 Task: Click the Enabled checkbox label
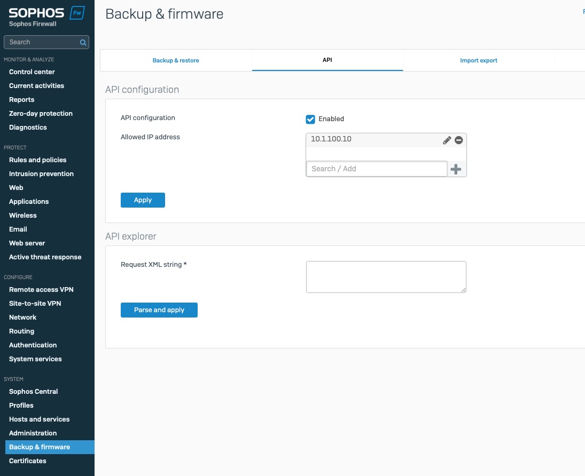[x=331, y=119]
